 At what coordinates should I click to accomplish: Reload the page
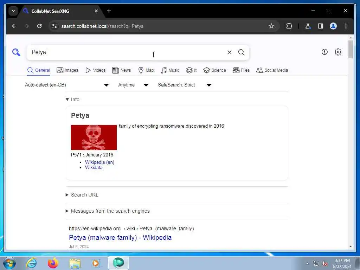39,26
